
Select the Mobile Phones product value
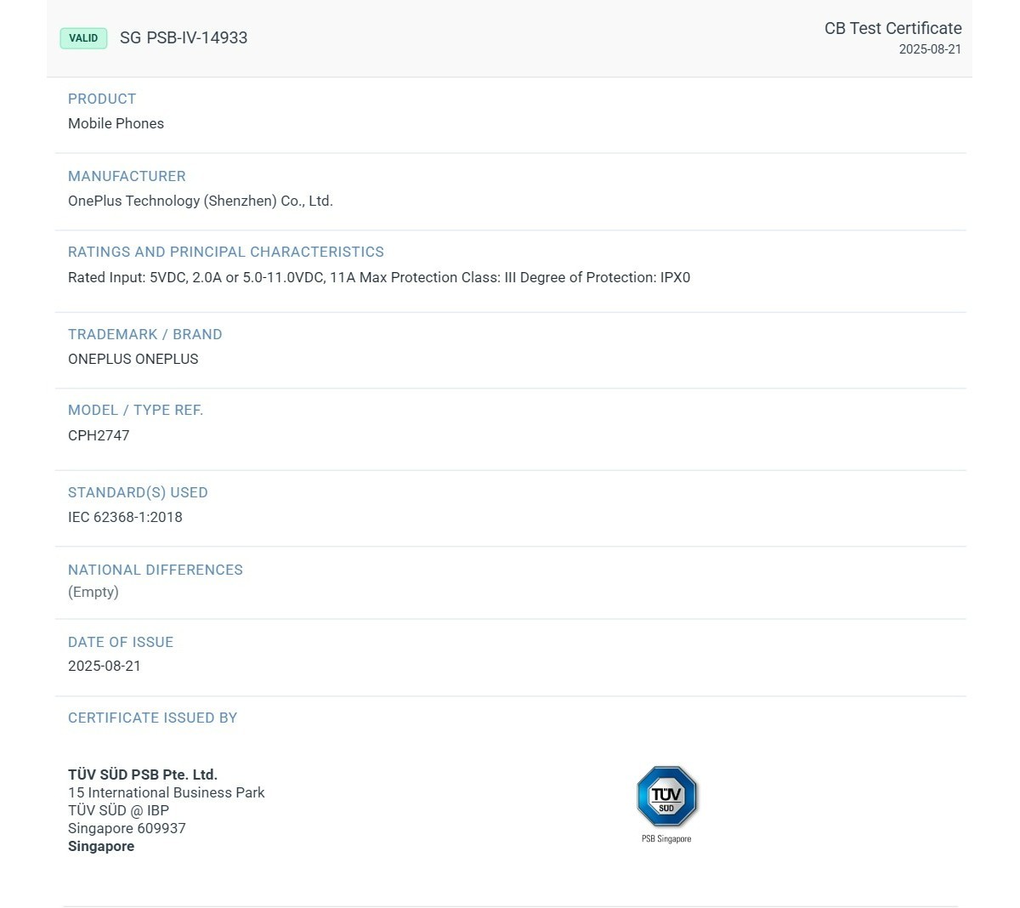[116, 123]
